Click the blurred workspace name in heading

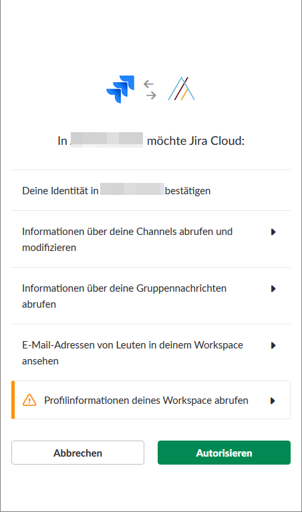tap(107, 140)
